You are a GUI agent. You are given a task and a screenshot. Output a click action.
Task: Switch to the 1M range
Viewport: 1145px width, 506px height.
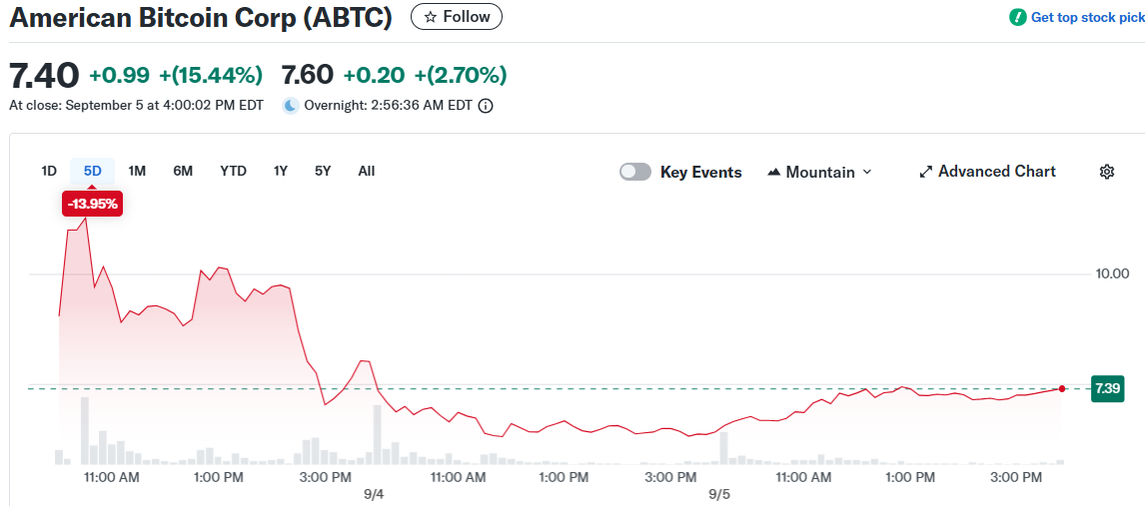pos(137,171)
